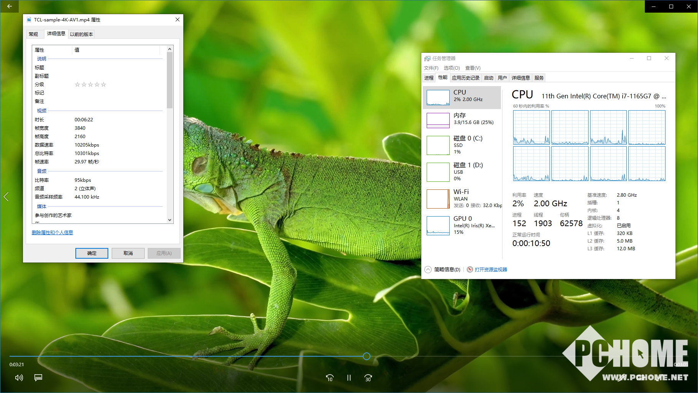Select the Wi-Fi WLAN performance item

[x=462, y=199]
